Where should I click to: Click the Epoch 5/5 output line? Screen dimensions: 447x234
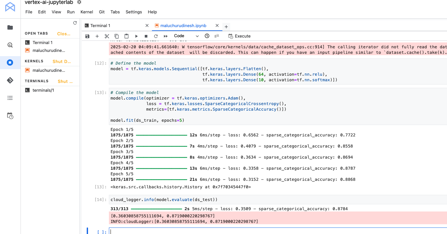[122, 174]
